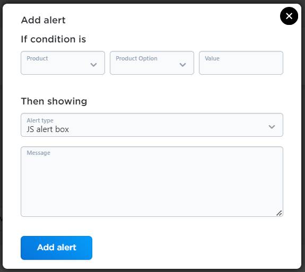Focus the Message text area

(152, 181)
